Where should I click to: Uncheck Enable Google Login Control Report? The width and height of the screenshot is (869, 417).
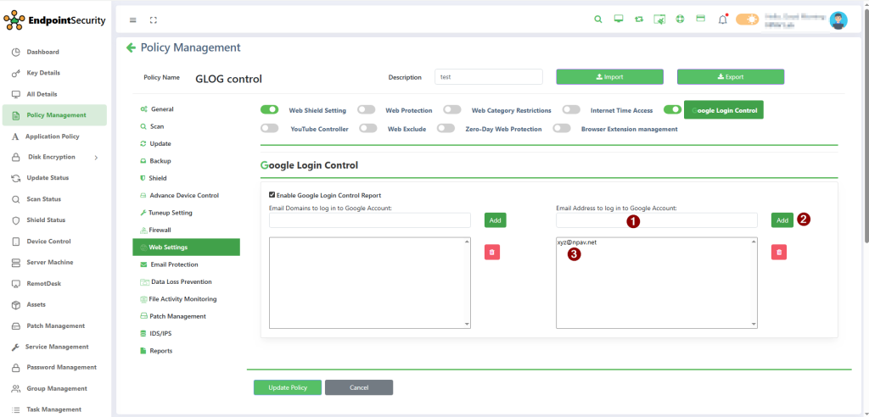pos(272,195)
